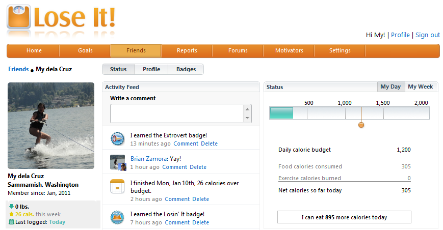
Task: Delete the Losin' It badge post
Action: [200, 222]
